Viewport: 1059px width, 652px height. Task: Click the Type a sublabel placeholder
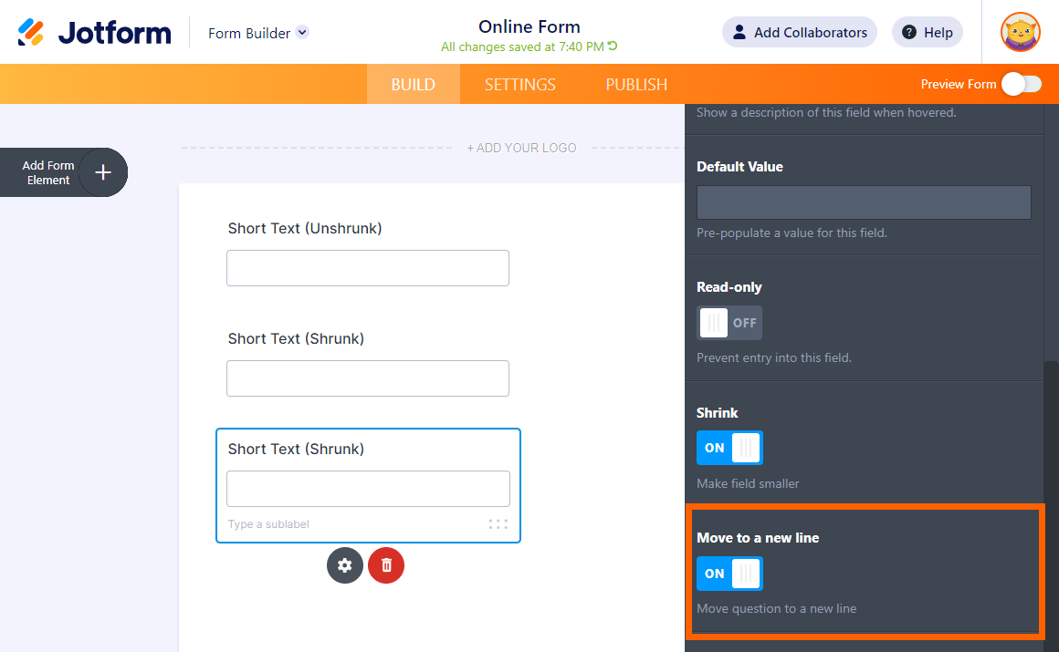(x=268, y=523)
